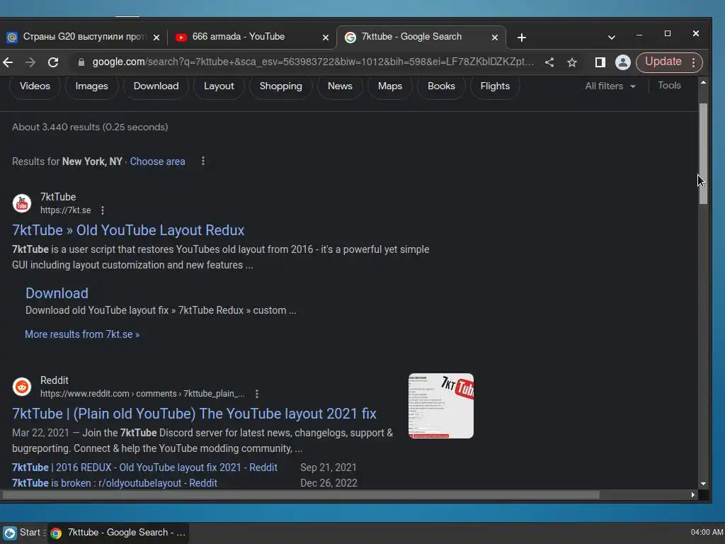
Task: Close the 666 armada YouTube tab
Action: pyautogui.click(x=326, y=38)
